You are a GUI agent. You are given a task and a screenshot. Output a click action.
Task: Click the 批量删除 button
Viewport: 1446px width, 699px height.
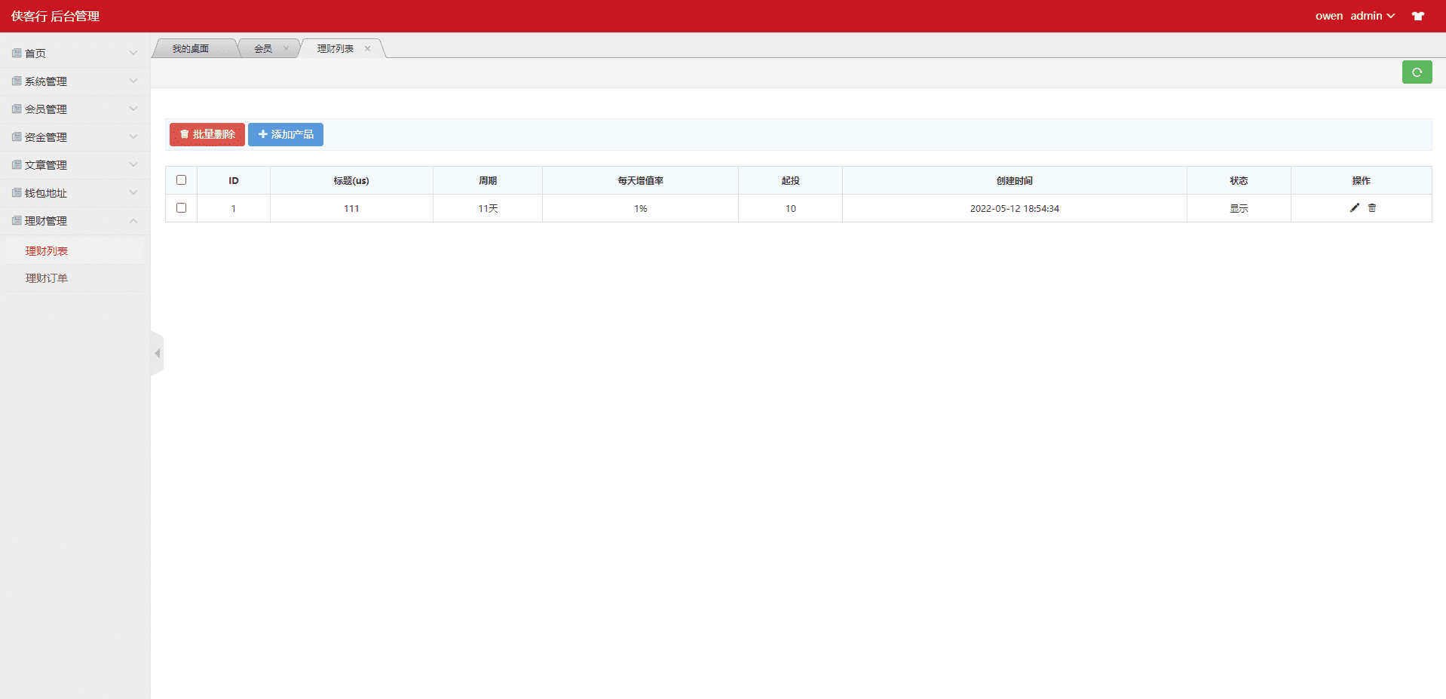(x=207, y=134)
